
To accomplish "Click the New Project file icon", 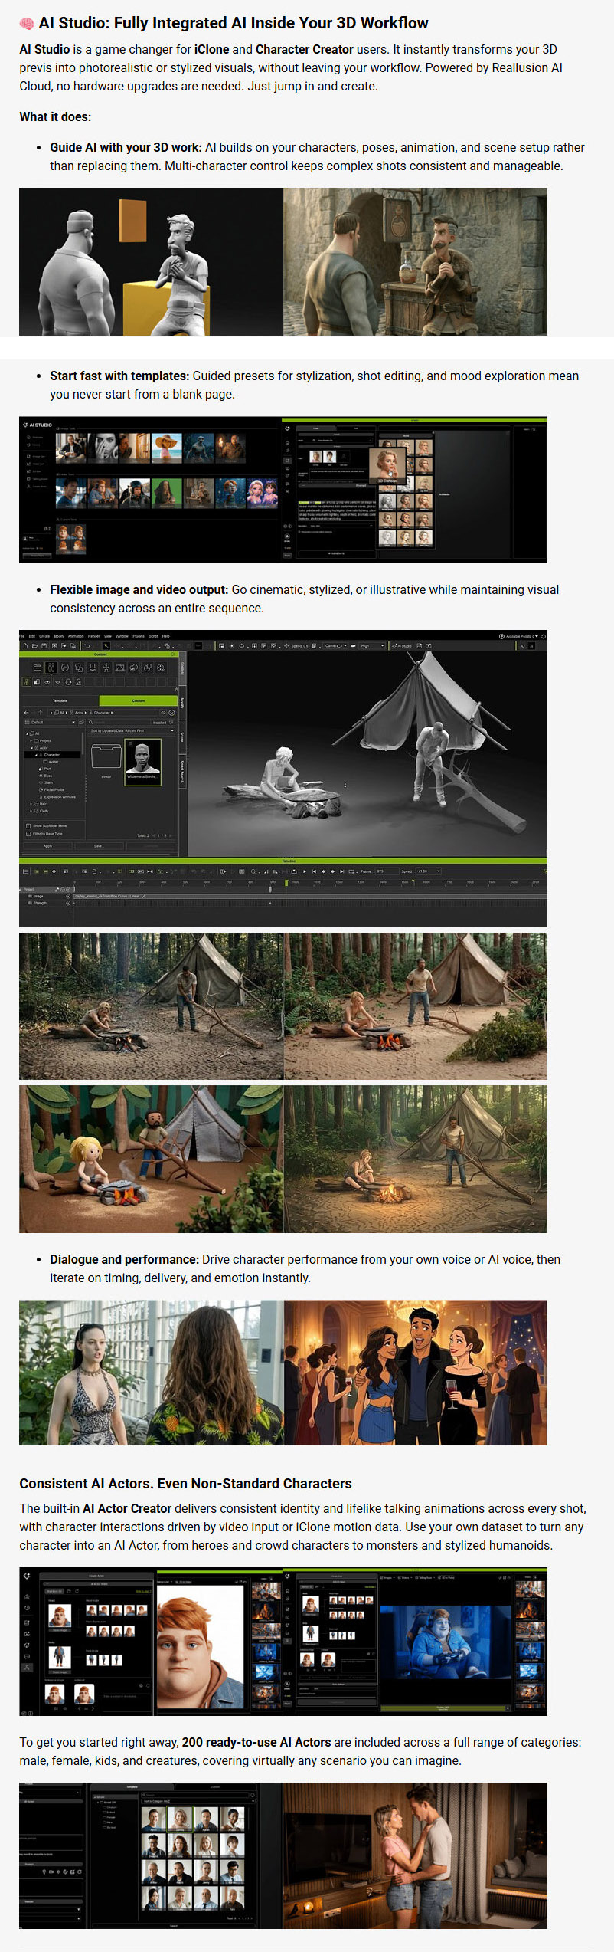I will [x=25, y=646].
